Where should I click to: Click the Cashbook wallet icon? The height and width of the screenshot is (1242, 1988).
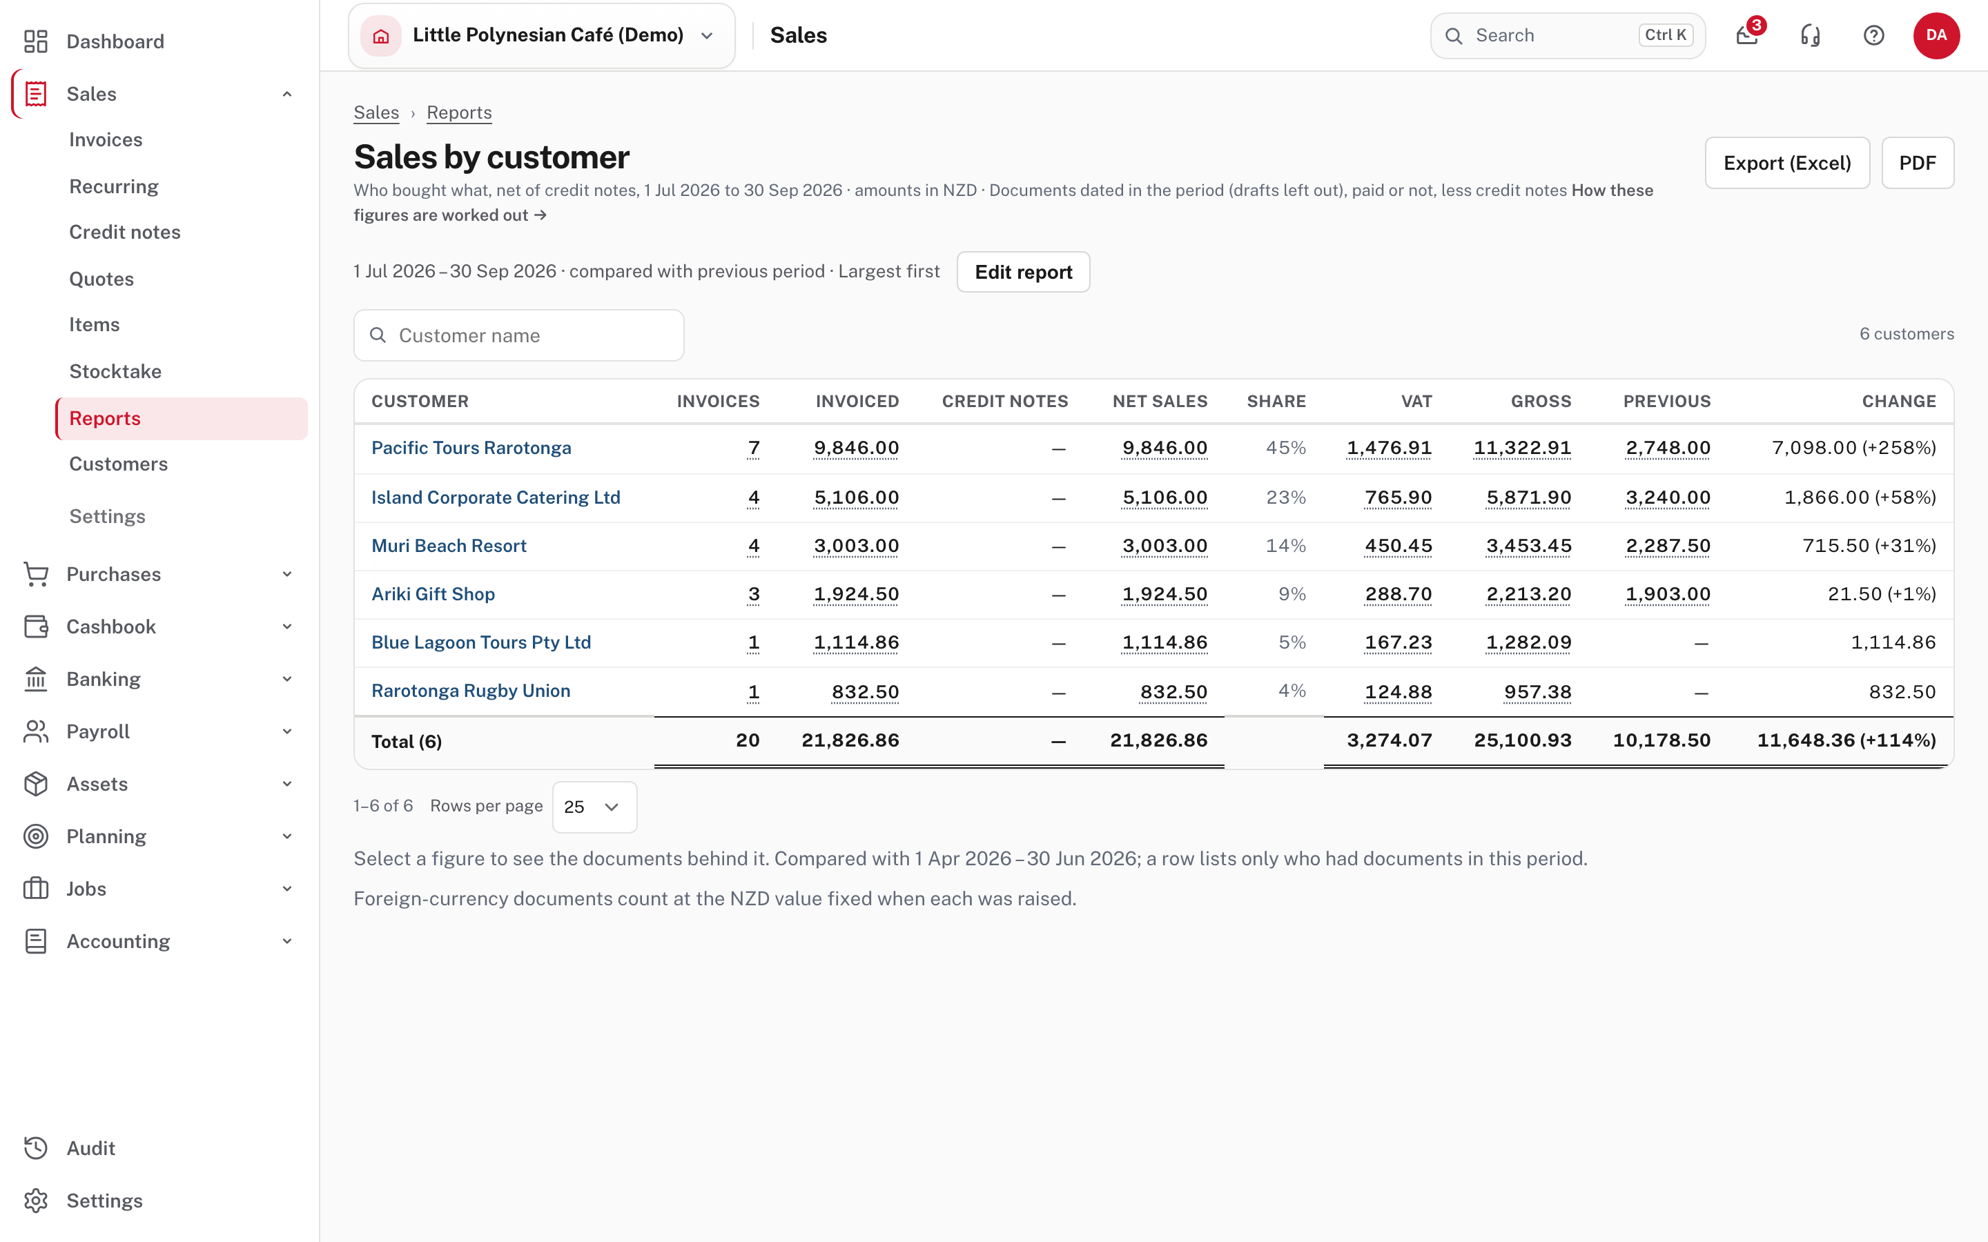point(35,627)
